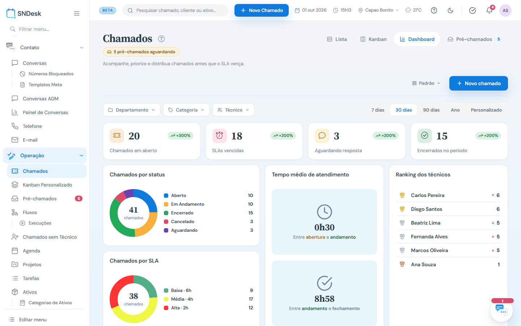
Task: Click help icon beside Chamados title
Action: point(161,39)
